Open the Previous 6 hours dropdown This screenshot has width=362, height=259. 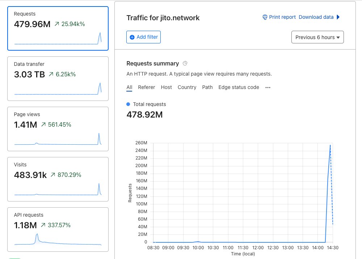(317, 37)
